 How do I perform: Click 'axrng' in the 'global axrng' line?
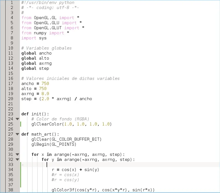[45, 64]
